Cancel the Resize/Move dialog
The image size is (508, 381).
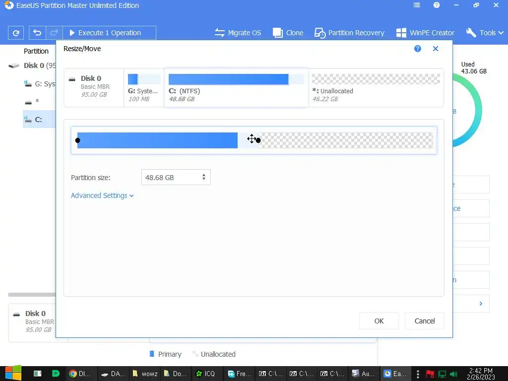425,321
